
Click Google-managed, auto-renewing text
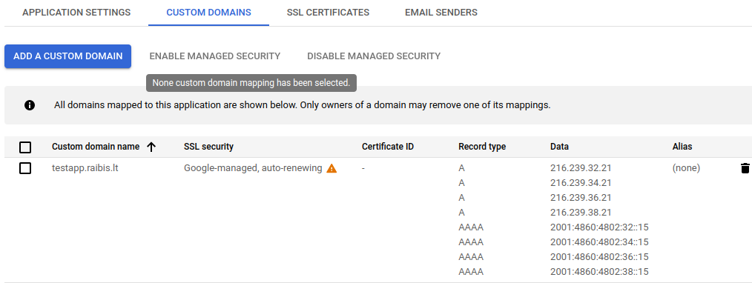(253, 168)
